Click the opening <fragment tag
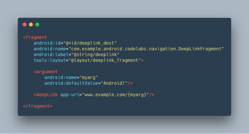This screenshot has height=134, width=249. 35,38
